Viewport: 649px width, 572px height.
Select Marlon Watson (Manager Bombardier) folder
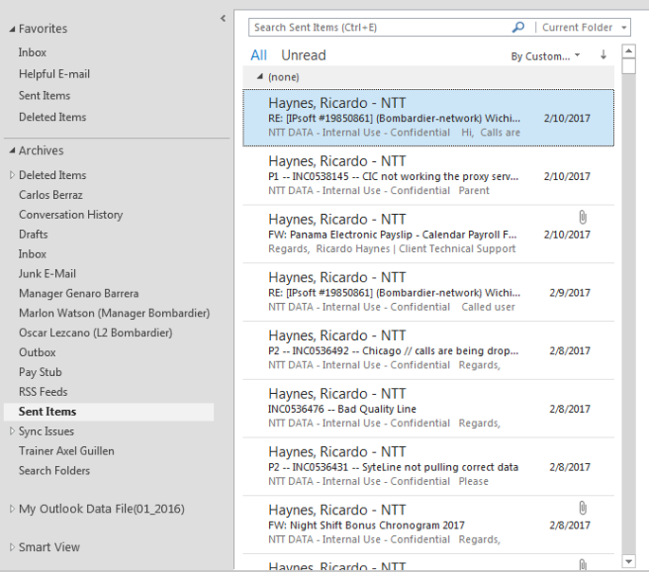coord(115,313)
